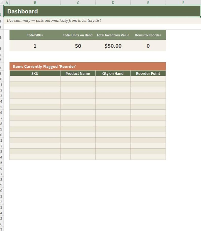
Task: Click the $50.00 inventory value cell
Action: (113, 46)
